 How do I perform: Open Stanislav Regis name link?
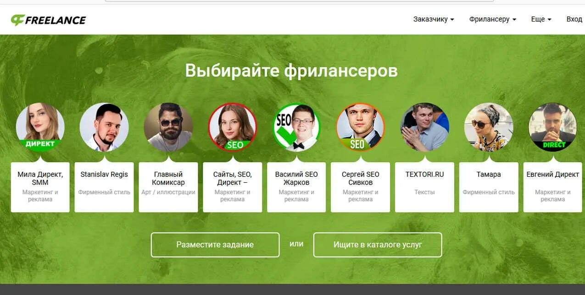(x=104, y=175)
